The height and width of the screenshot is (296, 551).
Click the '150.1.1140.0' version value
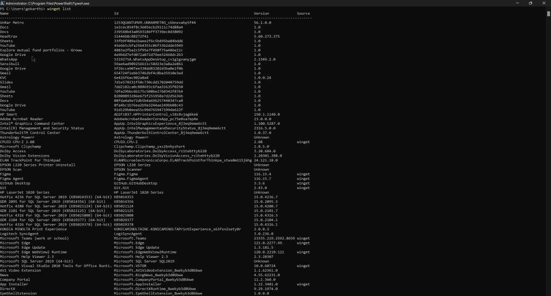click(267, 114)
